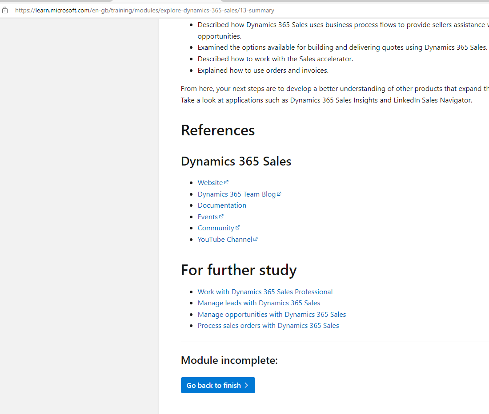Click external-link icon beside Dynamics 365 Team Blog
489x414 pixels.
click(x=279, y=193)
